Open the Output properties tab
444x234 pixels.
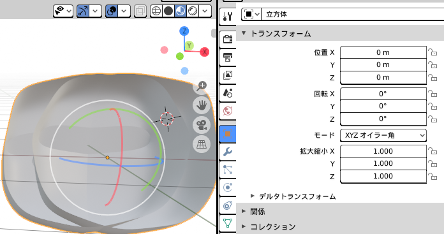click(x=228, y=57)
